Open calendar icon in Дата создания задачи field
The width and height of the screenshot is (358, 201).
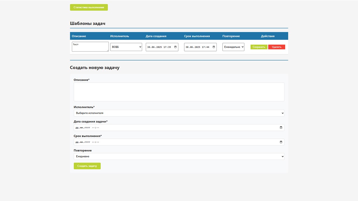point(281,128)
